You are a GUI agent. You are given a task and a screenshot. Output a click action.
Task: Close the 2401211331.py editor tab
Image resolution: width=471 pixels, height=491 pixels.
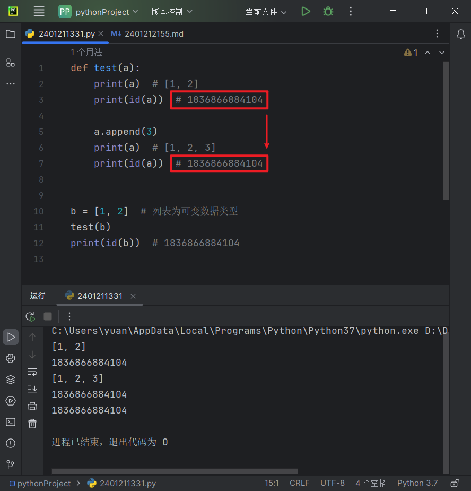101,33
